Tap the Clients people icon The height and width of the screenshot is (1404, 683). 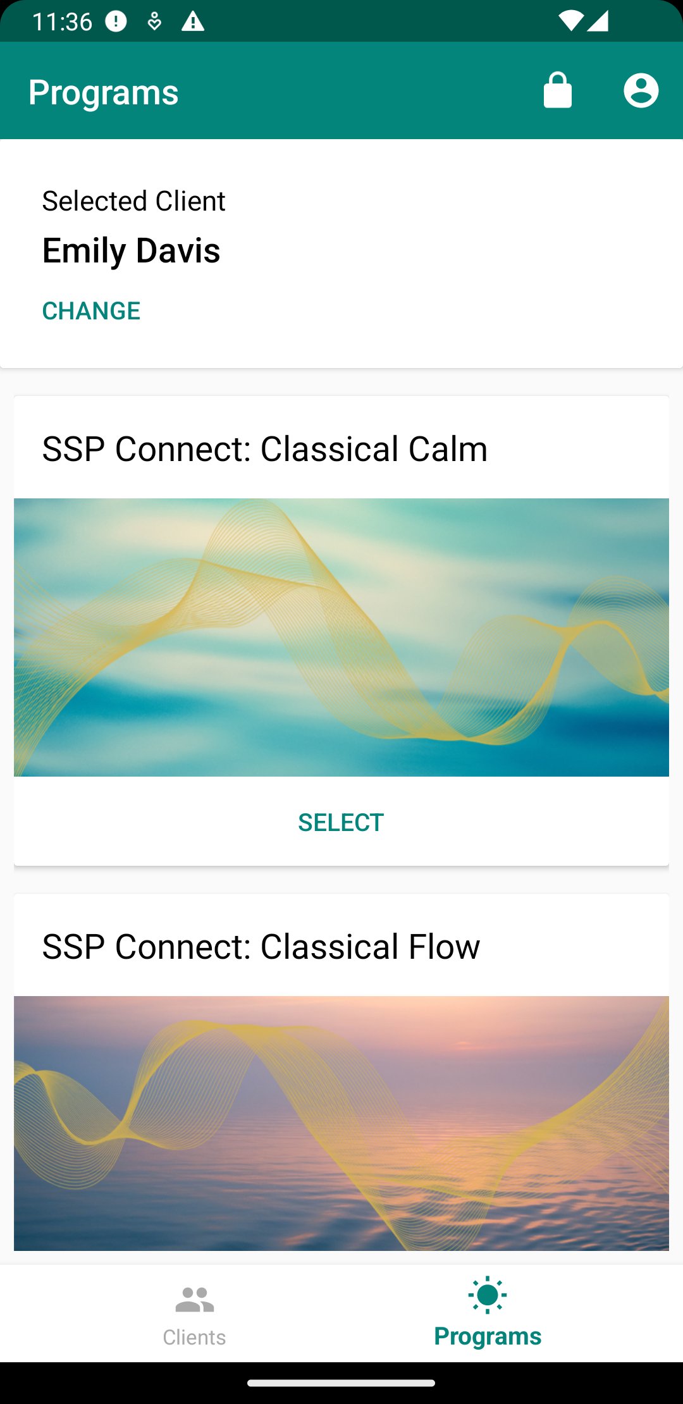point(194,1300)
